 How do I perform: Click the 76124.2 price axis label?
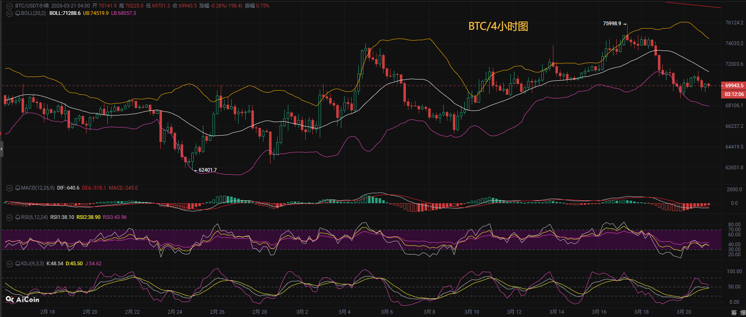tap(734, 23)
